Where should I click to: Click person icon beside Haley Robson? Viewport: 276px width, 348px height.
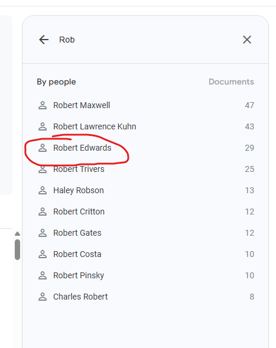pyautogui.click(x=43, y=190)
